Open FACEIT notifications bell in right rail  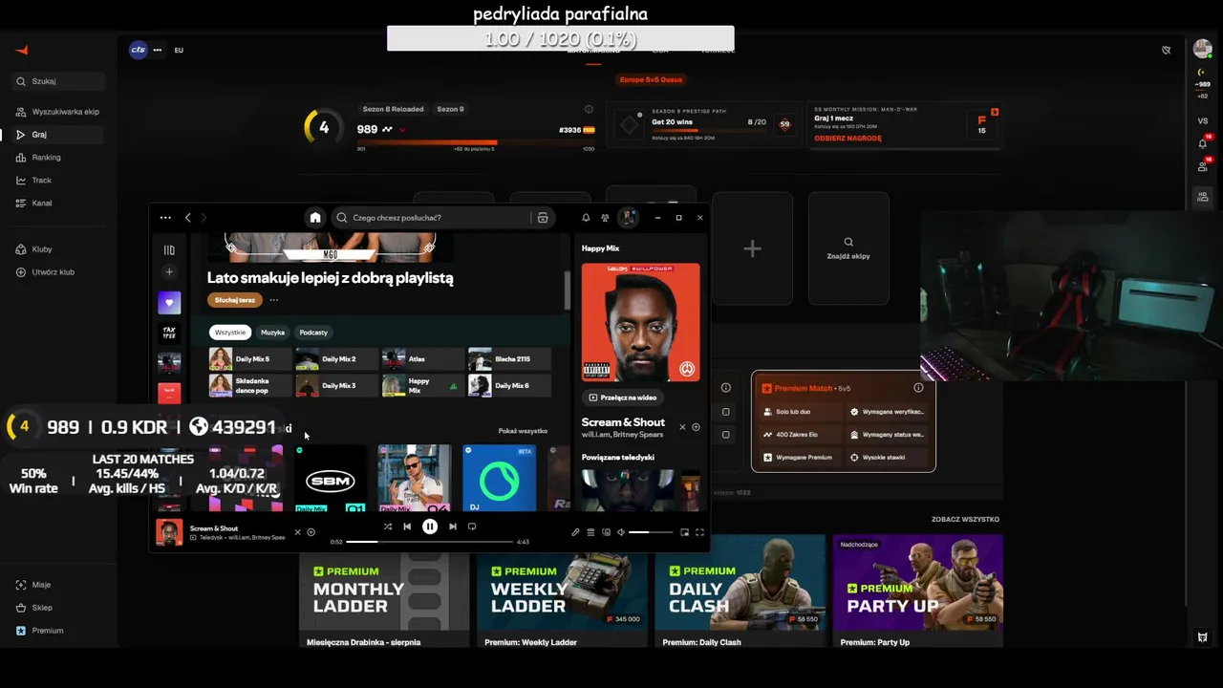1203,143
